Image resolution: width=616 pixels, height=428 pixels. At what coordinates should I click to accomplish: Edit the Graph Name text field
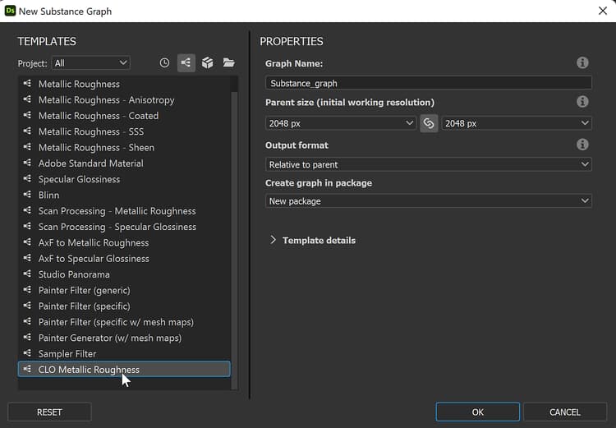pyautogui.click(x=428, y=83)
